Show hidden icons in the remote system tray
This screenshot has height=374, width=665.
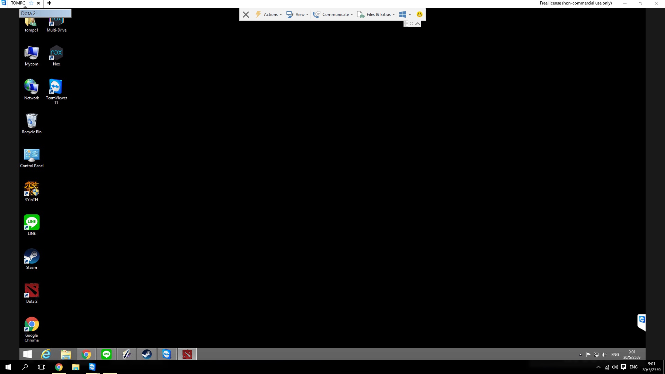click(x=580, y=355)
